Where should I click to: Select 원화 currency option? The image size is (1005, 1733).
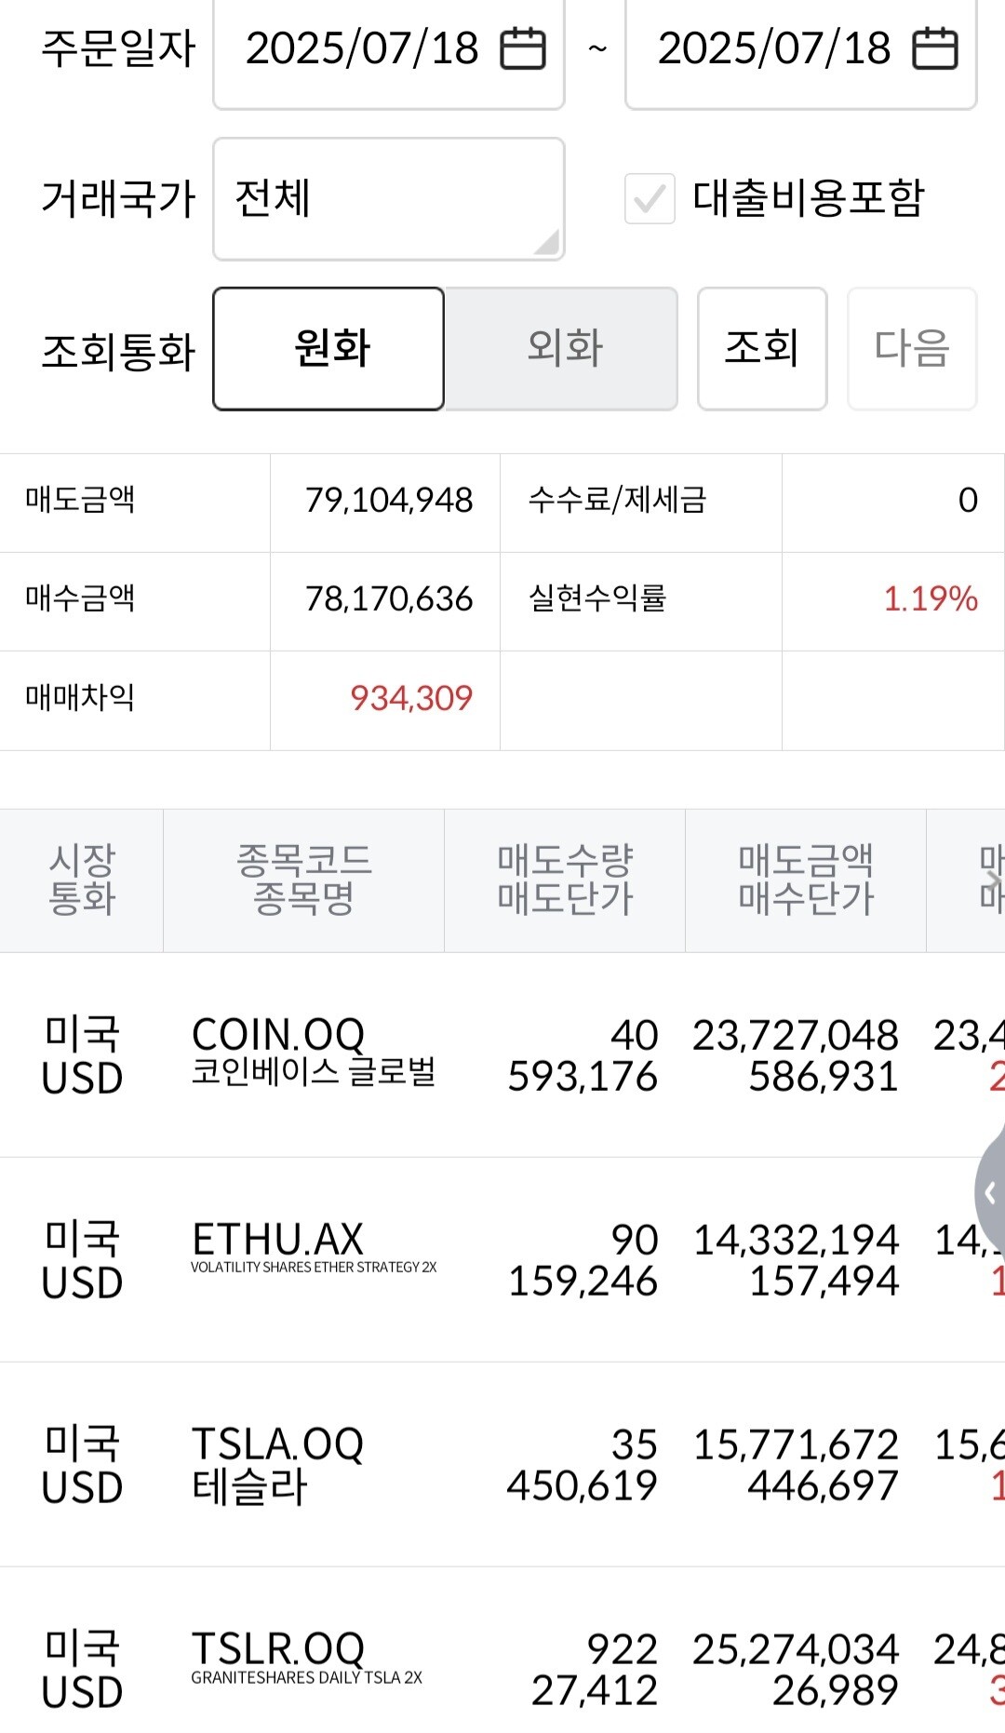pyautogui.click(x=328, y=349)
